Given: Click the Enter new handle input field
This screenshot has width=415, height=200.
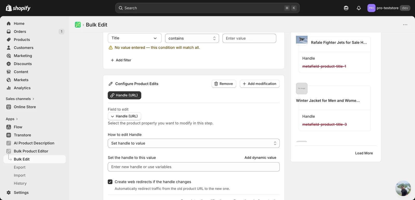Looking at the screenshot, I should point(194,167).
